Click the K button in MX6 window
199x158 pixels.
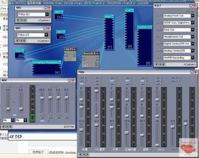pos(88,155)
